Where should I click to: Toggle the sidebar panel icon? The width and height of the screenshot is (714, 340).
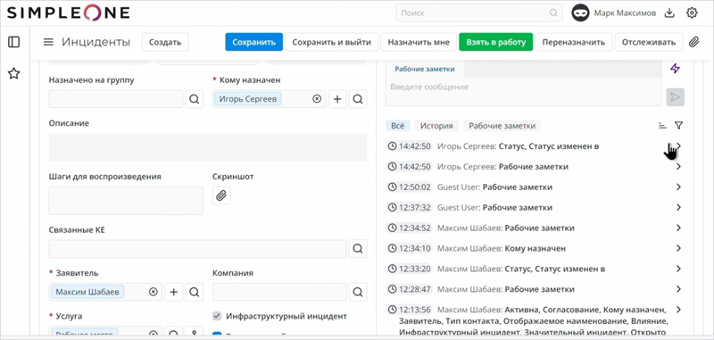coord(14,42)
